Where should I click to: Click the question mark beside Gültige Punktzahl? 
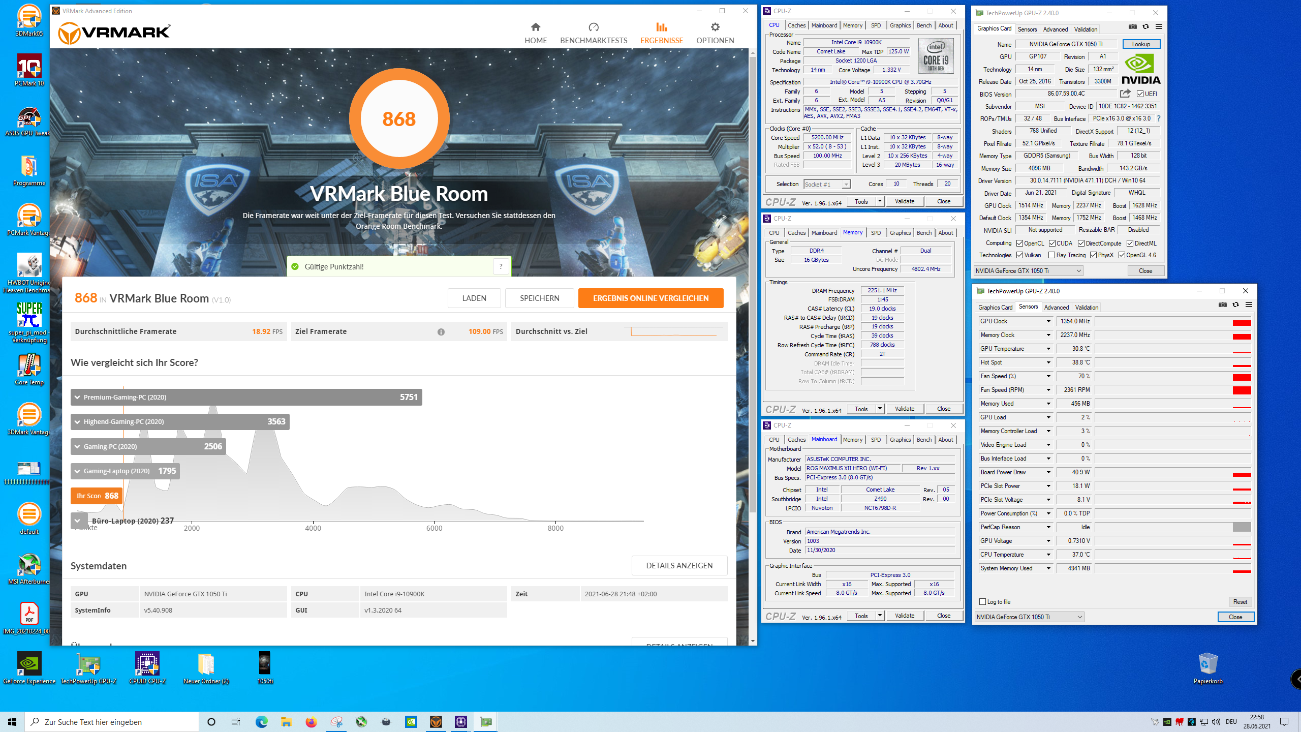501,266
